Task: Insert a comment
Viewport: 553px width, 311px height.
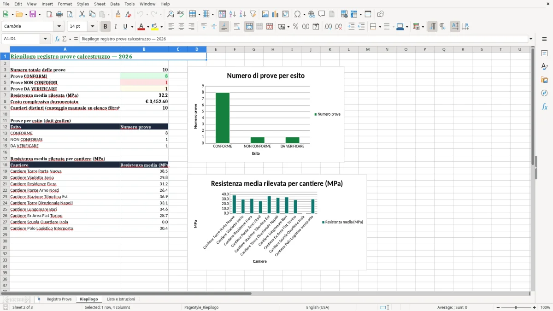Action: tap(322, 14)
